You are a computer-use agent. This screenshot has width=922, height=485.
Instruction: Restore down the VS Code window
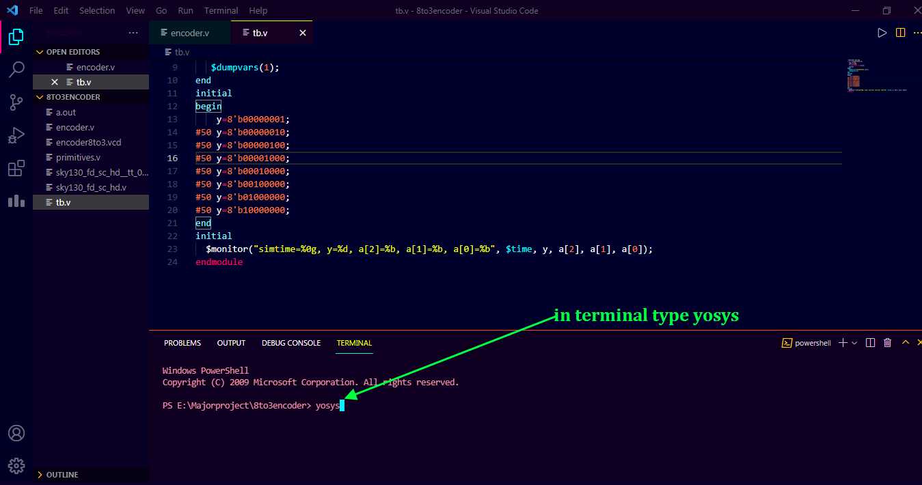[x=886, y=10]
